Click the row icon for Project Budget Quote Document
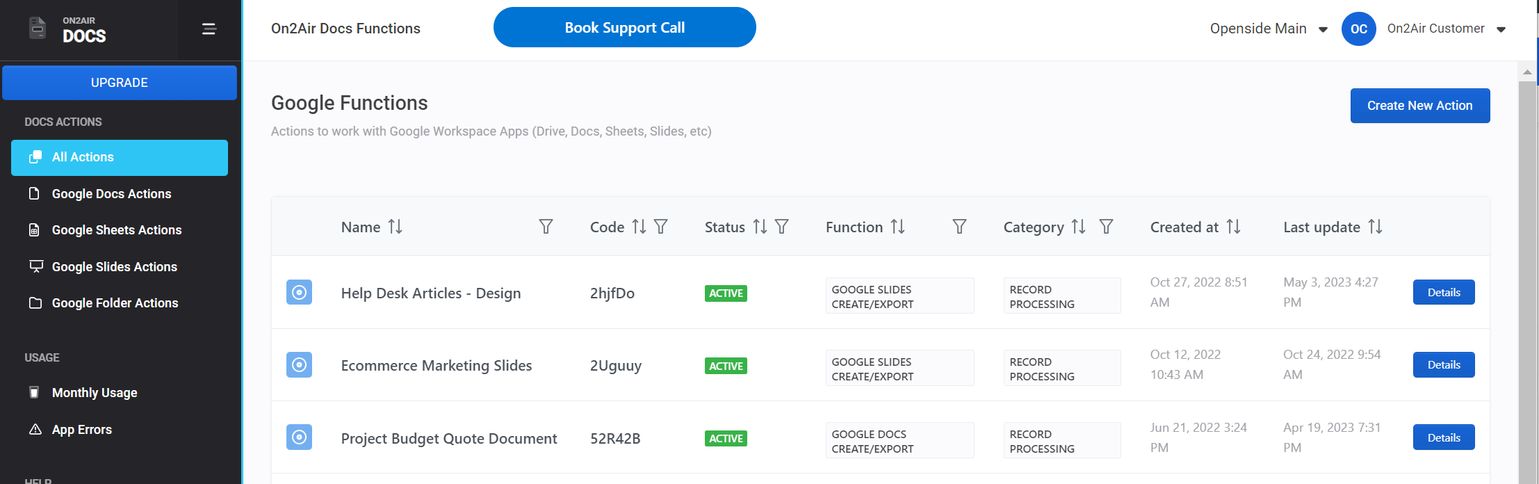This screenshot has height=484, width=1539. click(x=299, y=437)
